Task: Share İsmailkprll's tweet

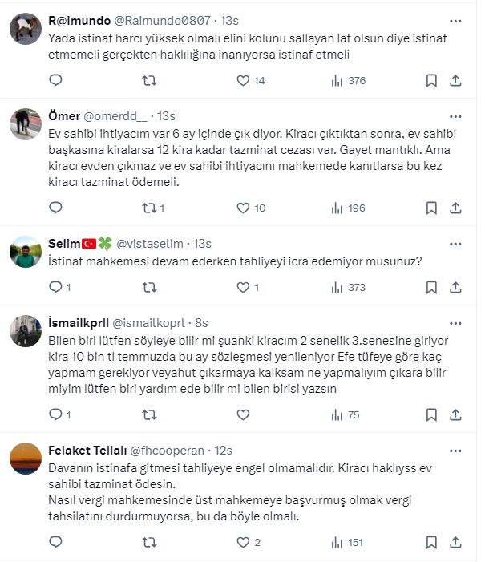Action: click(455, 414)
